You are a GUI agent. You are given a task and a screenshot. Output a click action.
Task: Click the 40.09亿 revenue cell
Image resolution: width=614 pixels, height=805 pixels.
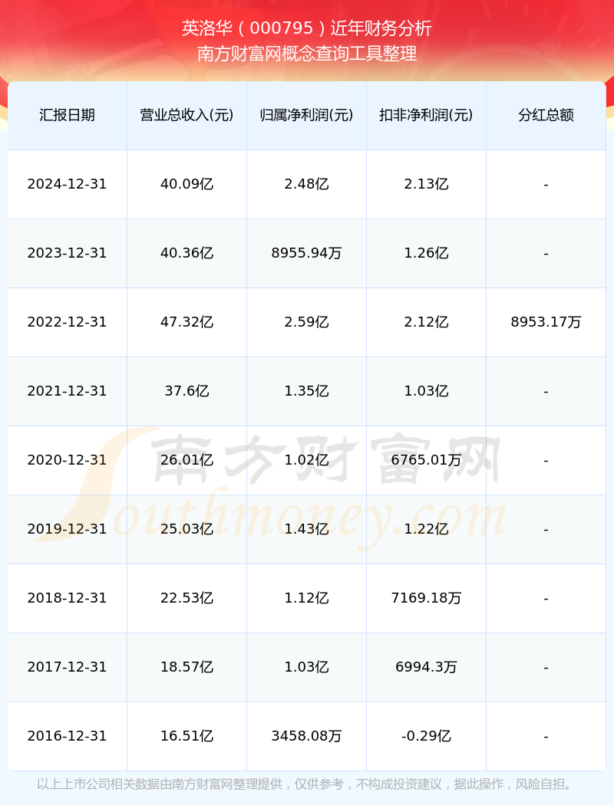click(x=187, y=184)
